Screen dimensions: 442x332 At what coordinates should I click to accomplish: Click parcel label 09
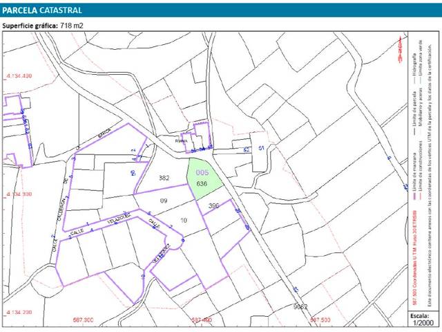point(164,201)
